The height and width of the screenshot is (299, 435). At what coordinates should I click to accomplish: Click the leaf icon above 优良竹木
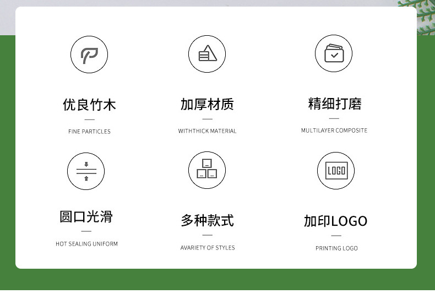click(89, 55)
